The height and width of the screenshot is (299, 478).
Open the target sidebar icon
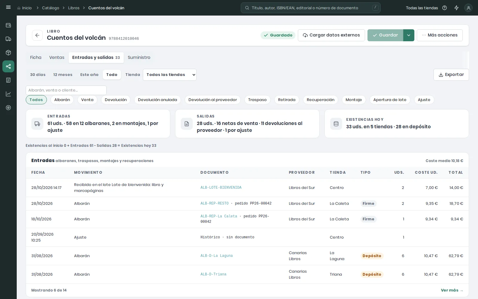click(8, 108)
